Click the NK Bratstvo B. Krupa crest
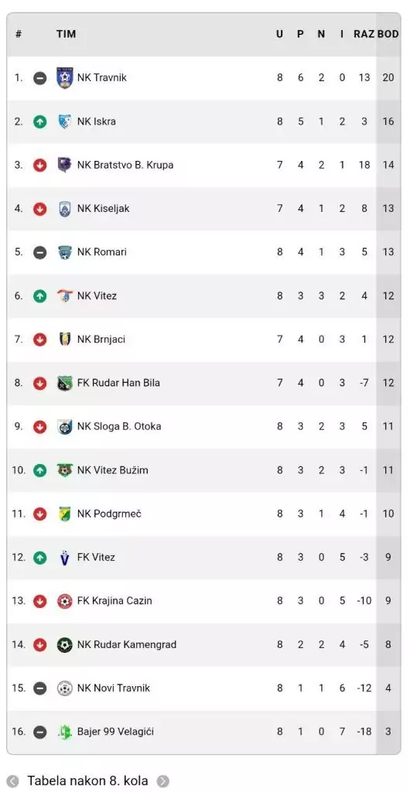This screenshot has height=792, width=417. 65,165
